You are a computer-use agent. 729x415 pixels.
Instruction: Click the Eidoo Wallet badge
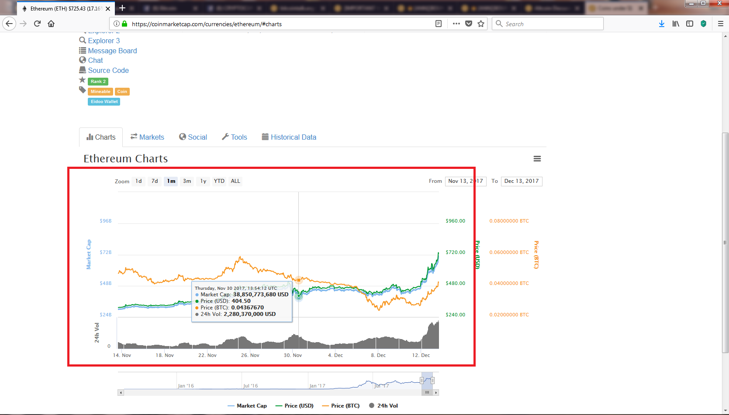pos(104,102)
